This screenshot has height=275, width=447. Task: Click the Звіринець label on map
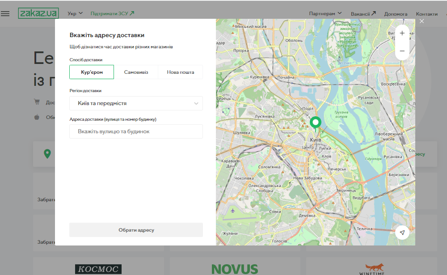pos(346,190)
